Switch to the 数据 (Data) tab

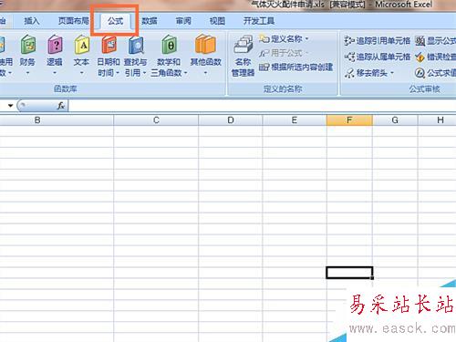tap(150, 21)
